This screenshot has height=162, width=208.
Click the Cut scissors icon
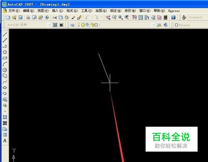pos(54,17)
